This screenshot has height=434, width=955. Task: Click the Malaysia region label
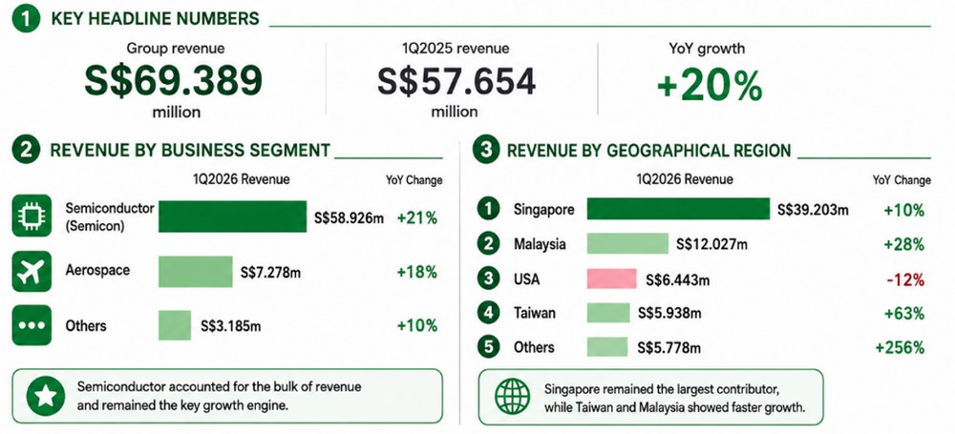click(540, 245)
